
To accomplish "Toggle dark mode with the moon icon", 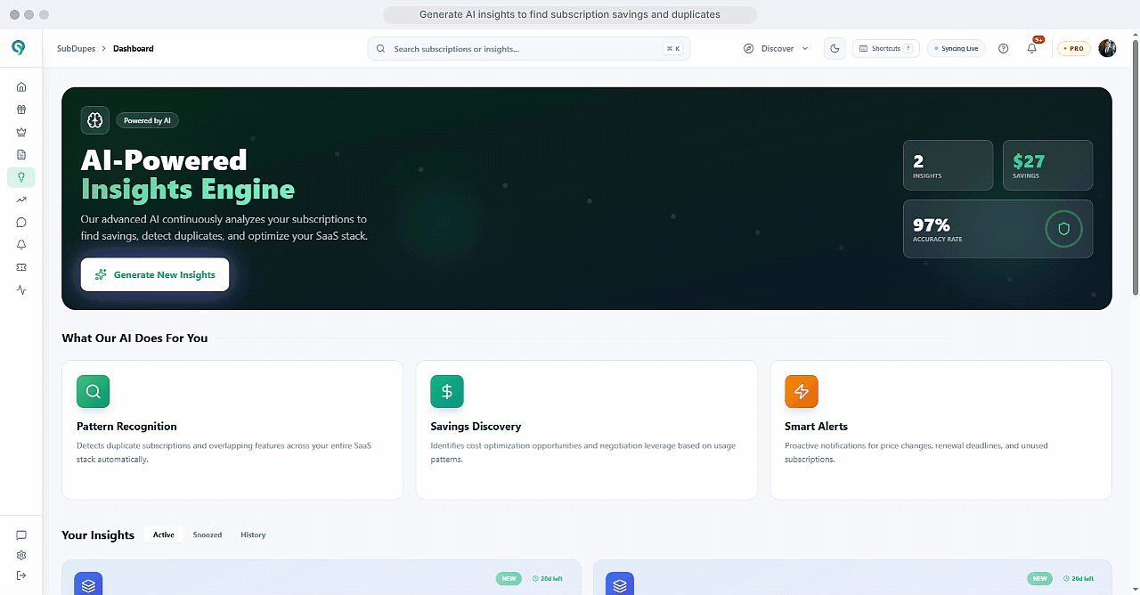I will tap(835, 48).
